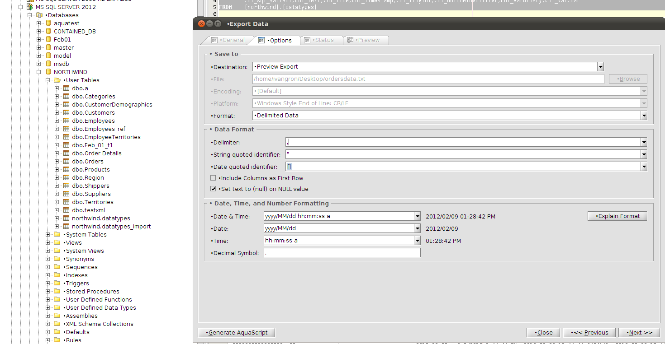This screenshot has height=344, width=665.
Task: Select dbo.EmployeeTerritories in the tree
Action: pyautogui.click(x=106, y=137)
